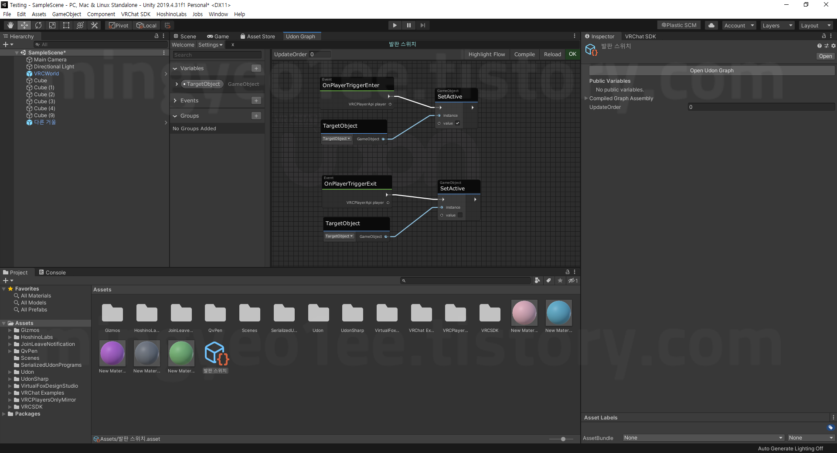The width and height of the screenshot is (837, 453).
Task: Expand the Events section
Action: click(175, 101)
